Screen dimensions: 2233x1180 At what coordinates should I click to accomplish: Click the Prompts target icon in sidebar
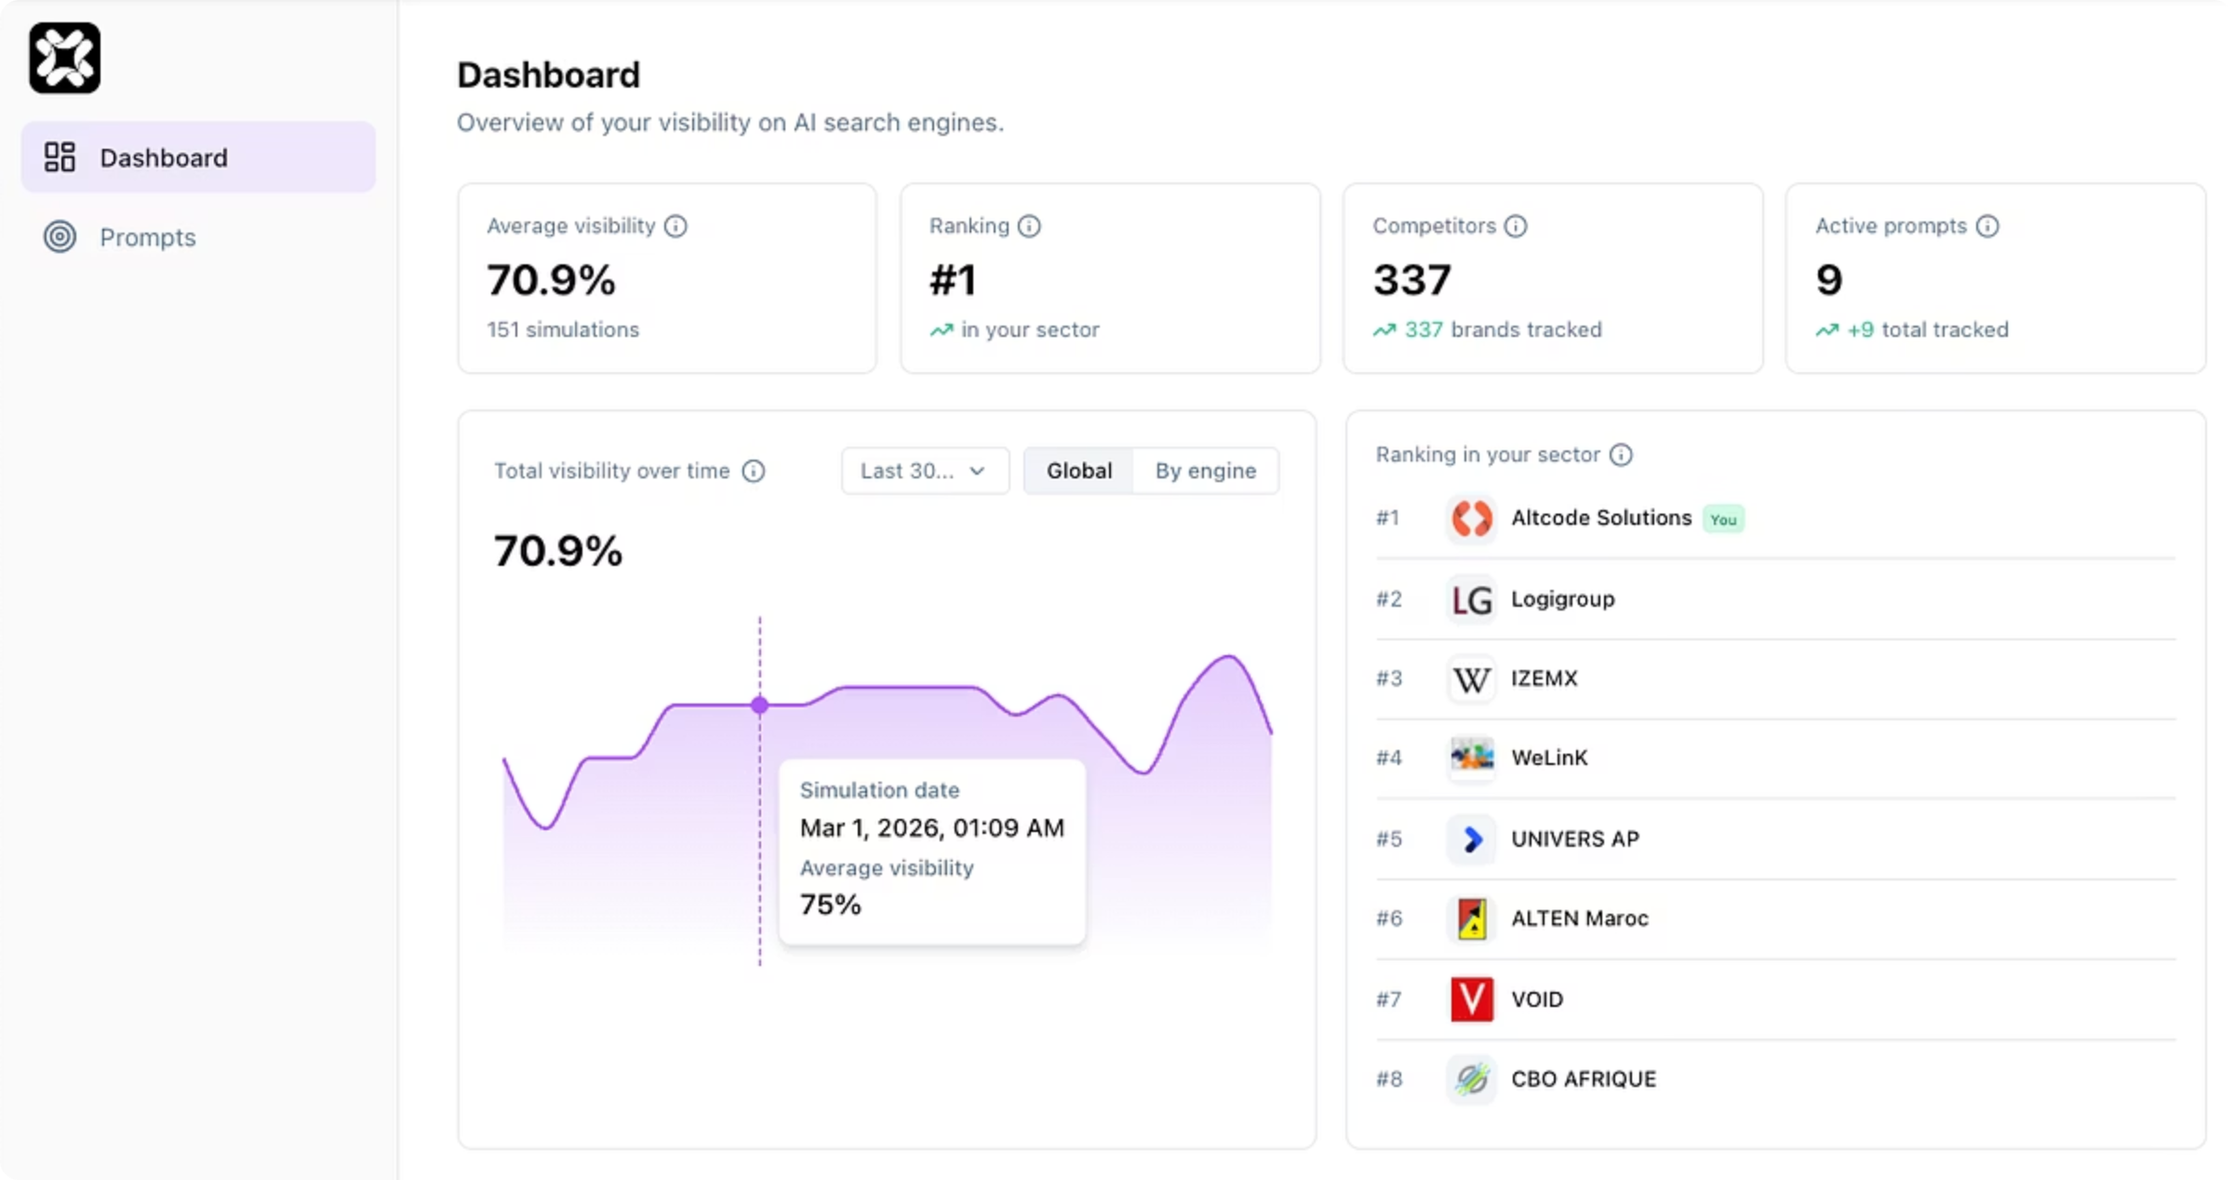[60, 237]
